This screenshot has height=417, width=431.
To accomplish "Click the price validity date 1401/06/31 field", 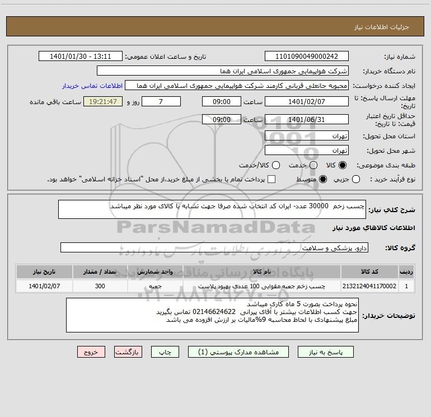I will [307, 119].
